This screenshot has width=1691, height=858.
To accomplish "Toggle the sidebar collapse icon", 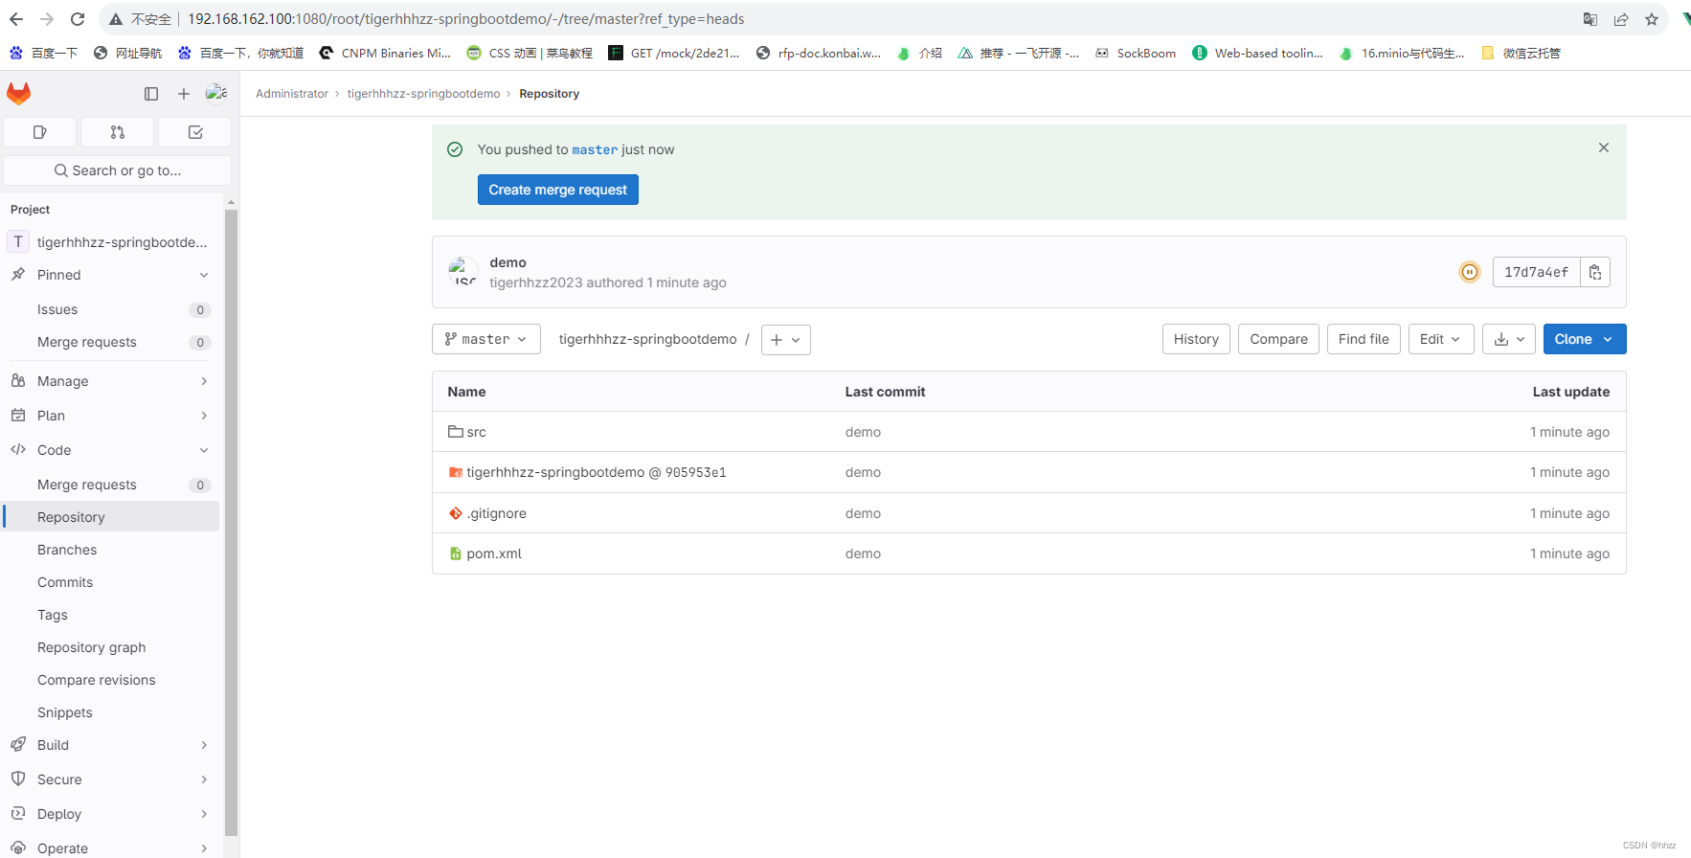I will 151,94.
